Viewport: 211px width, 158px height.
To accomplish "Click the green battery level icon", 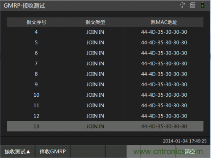I will [x=203, y=5].
